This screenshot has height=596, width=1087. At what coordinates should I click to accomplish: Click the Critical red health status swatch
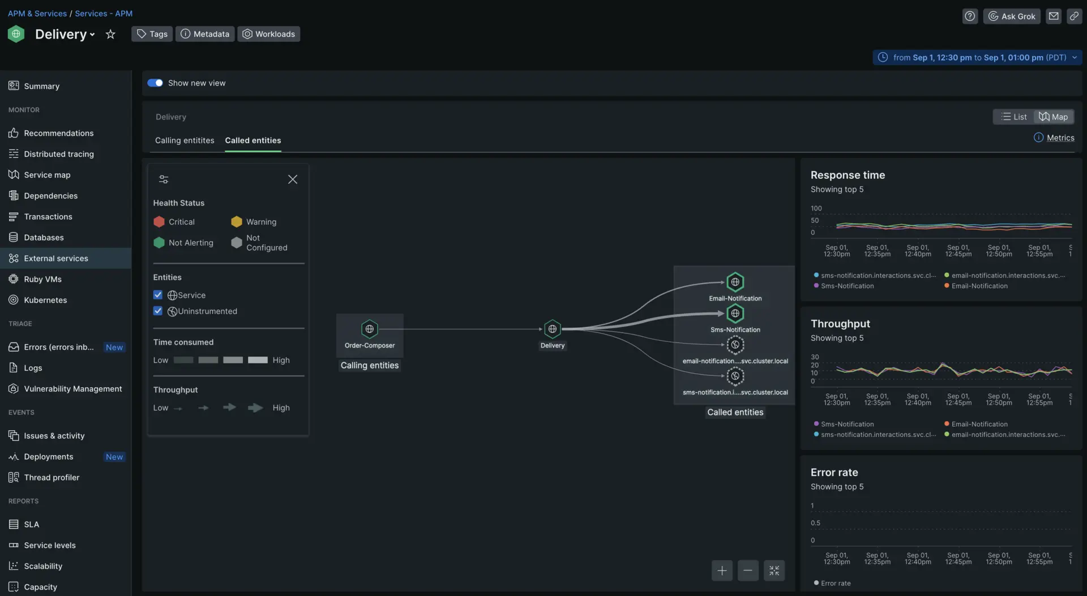point(159,222)
